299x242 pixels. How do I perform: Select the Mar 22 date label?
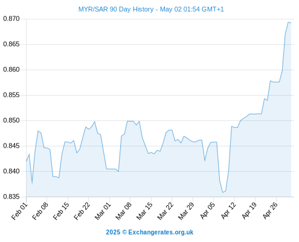point(166,211)
